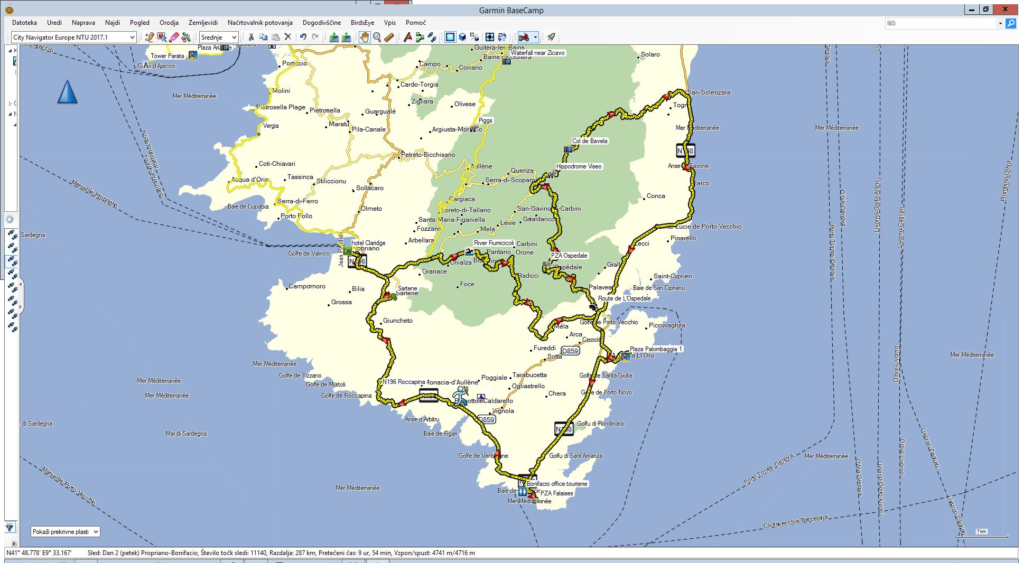
Task: Click the Hippodrome Viseo label
Action: click(579, 166)
